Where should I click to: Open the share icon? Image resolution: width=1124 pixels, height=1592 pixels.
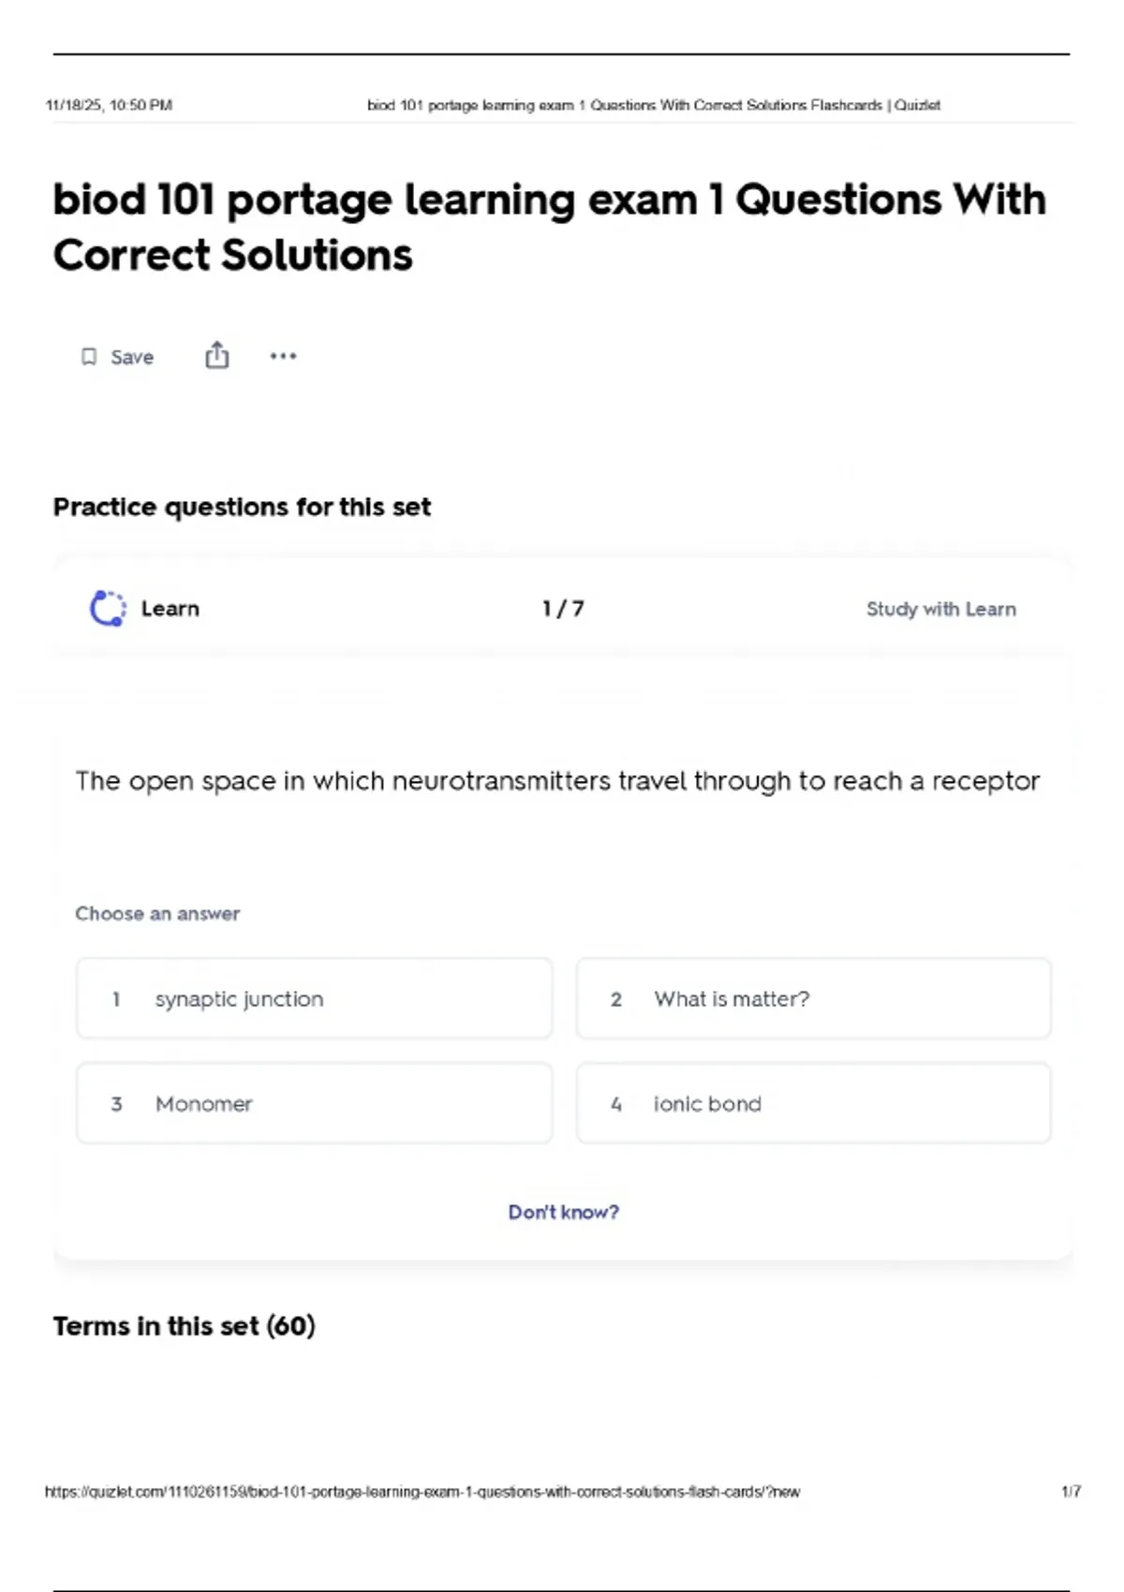(x=216, y=355)
